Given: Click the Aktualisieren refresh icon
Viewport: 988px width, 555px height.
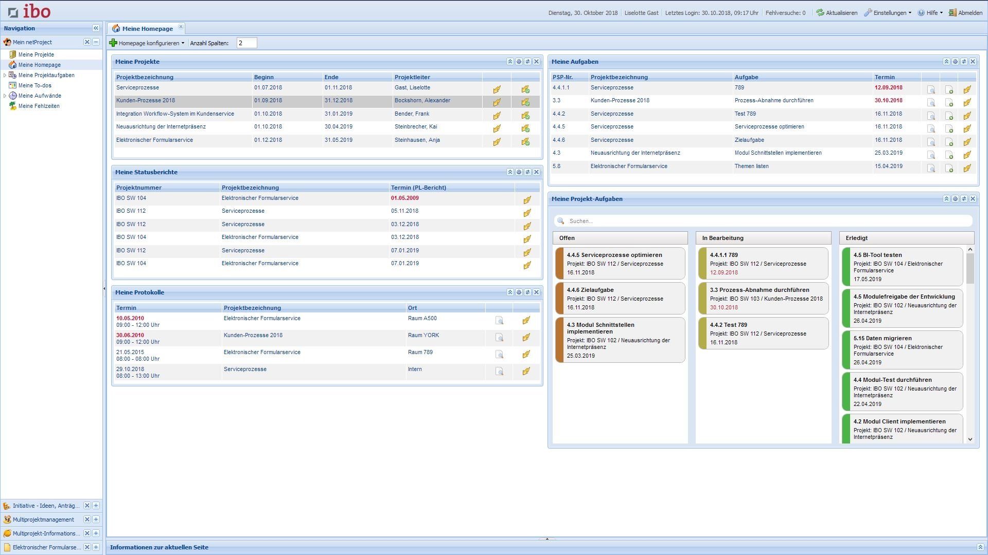Looking at the screenshot, I should 820,12.
